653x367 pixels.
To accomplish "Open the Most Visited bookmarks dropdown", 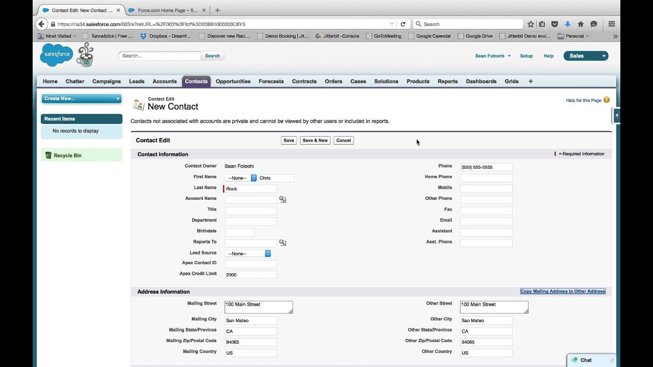I will (57, 36).
